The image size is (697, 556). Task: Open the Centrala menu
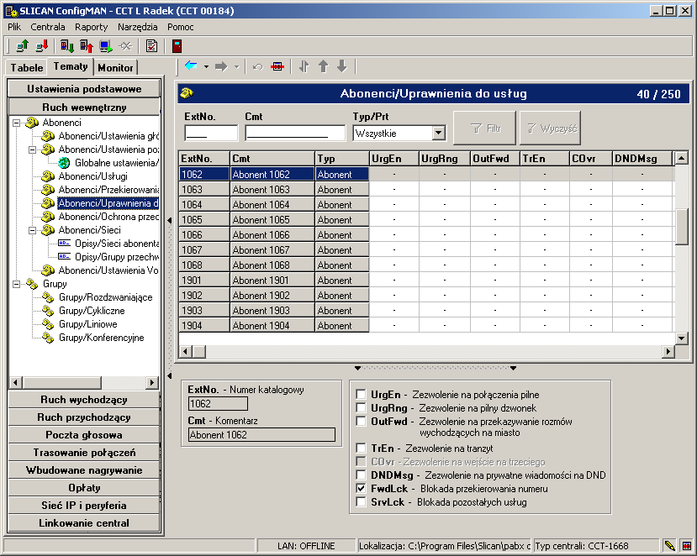coord(48,27)
